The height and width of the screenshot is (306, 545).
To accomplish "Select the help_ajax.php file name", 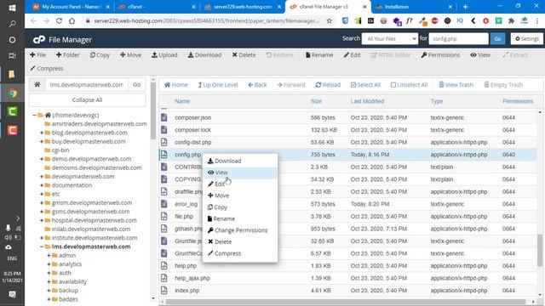I will [x=192, y=278].
